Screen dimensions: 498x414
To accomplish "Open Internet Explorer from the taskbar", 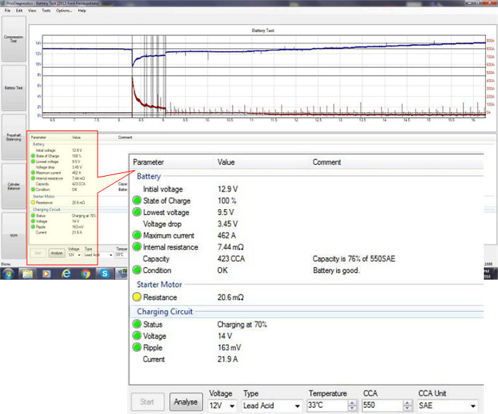I will tap(66, 273).
